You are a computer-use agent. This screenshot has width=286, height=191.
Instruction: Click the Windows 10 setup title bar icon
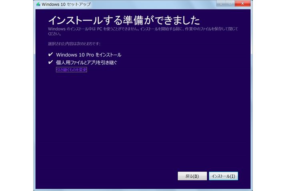38,4
